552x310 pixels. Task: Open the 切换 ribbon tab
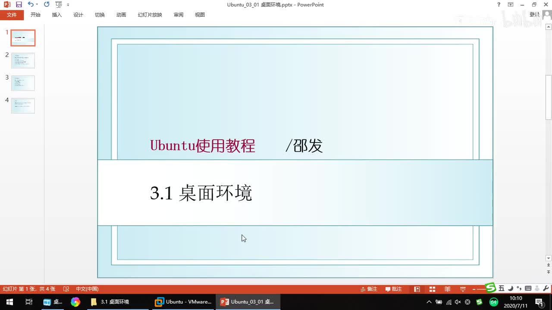coord(100,15)
